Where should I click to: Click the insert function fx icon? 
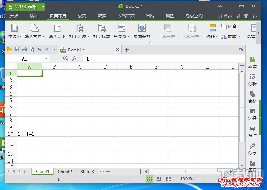[x=75, y=59]
